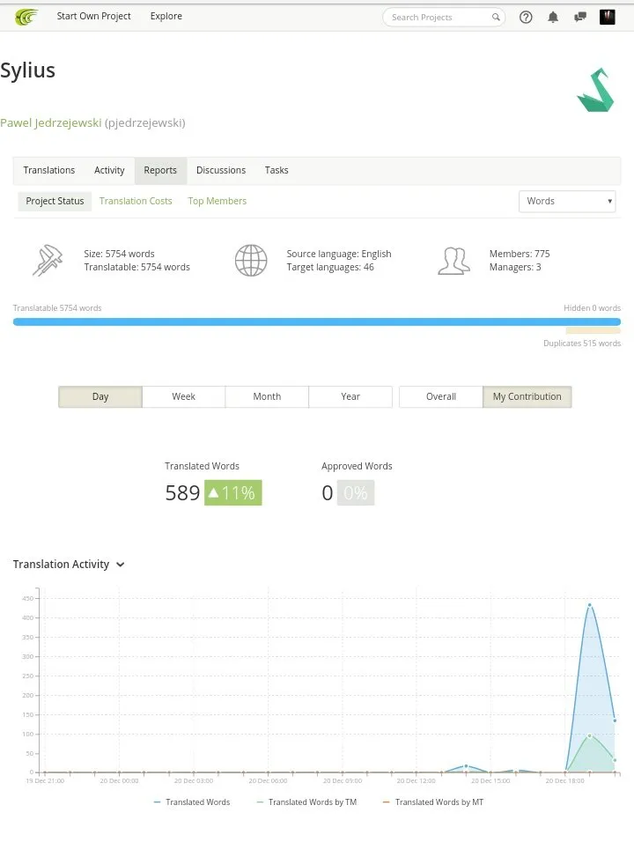Toggle Translated Words by MT legend series
This screenshot has width=634, height=857.
[433, 802]
